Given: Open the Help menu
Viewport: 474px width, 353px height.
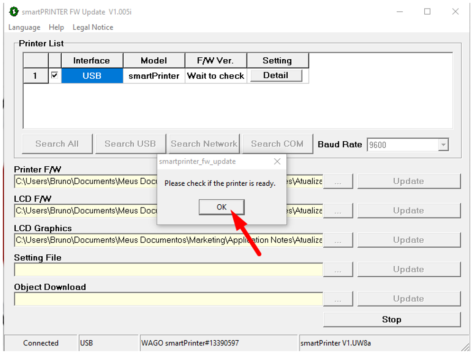Looking at the screenshot, I should click(x=56, y=27).
